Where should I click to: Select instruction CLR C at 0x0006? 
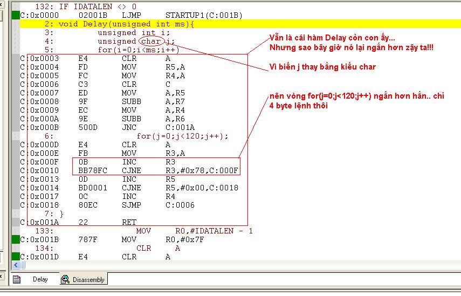(x=95, y=84)
